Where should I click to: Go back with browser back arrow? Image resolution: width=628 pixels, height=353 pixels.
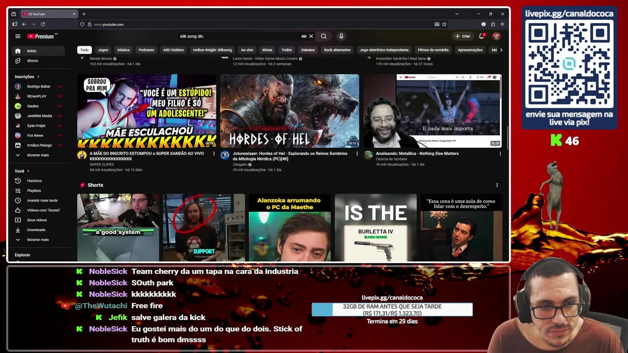click(24, 24)
